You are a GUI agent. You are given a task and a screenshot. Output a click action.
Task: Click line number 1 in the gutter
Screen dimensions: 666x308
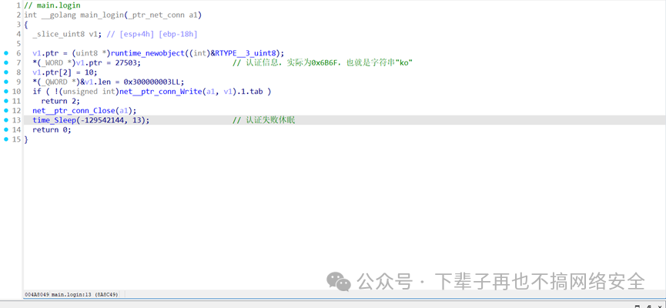[x=18, y=5]
